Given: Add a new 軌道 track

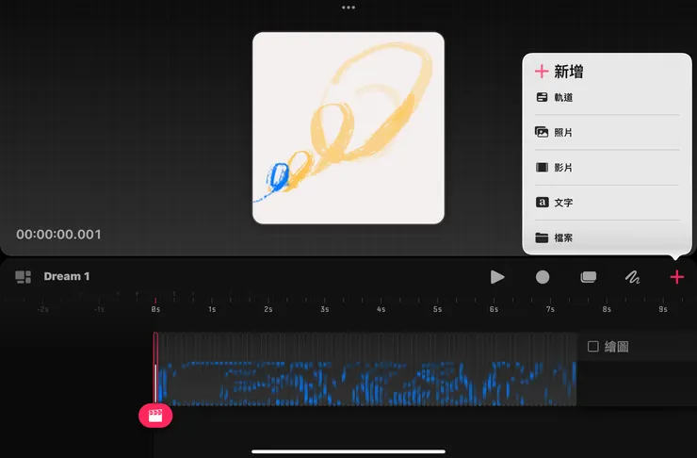Looking at the screenshot, I should coord(608,97).
